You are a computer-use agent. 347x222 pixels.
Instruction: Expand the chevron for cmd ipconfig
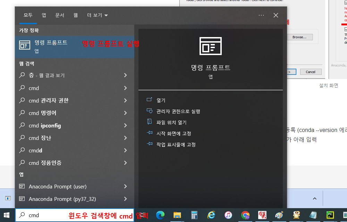[x=126, y=125]
